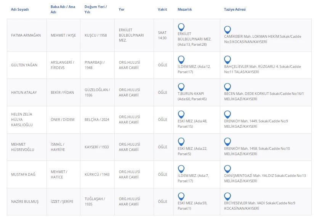The height and width of the screenshot is (220, 322).
Task: Open condolence address pin for Fatma Armağan
Action: (x=227, y=30)
